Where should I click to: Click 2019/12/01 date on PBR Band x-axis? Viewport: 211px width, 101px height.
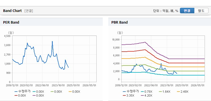coord(121,85)
